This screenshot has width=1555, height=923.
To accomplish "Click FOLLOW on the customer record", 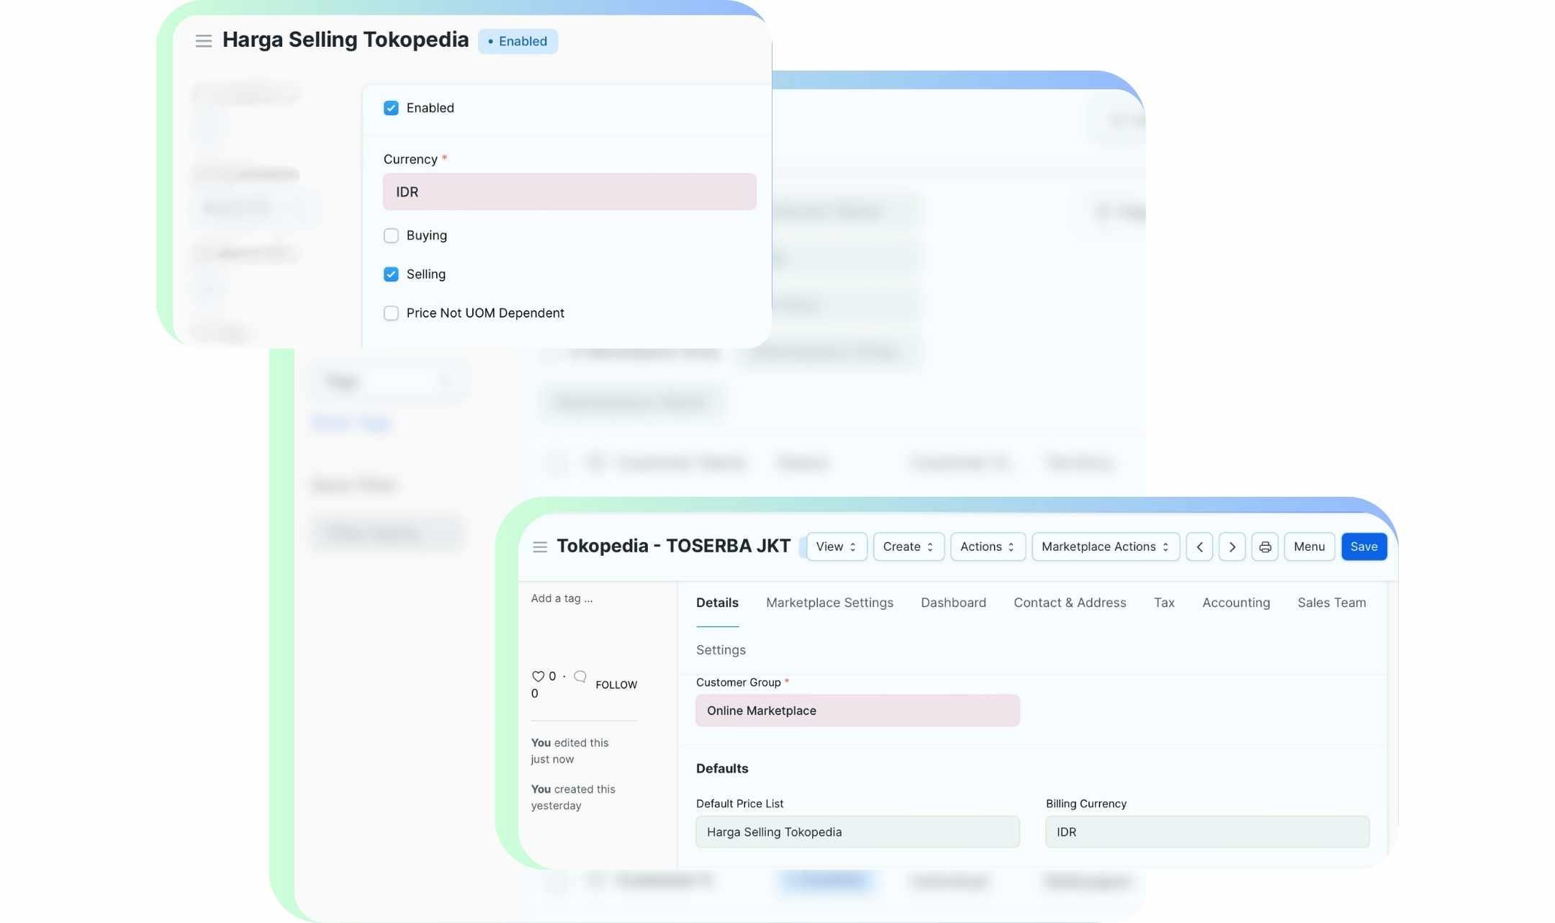I will coord(616,685).
